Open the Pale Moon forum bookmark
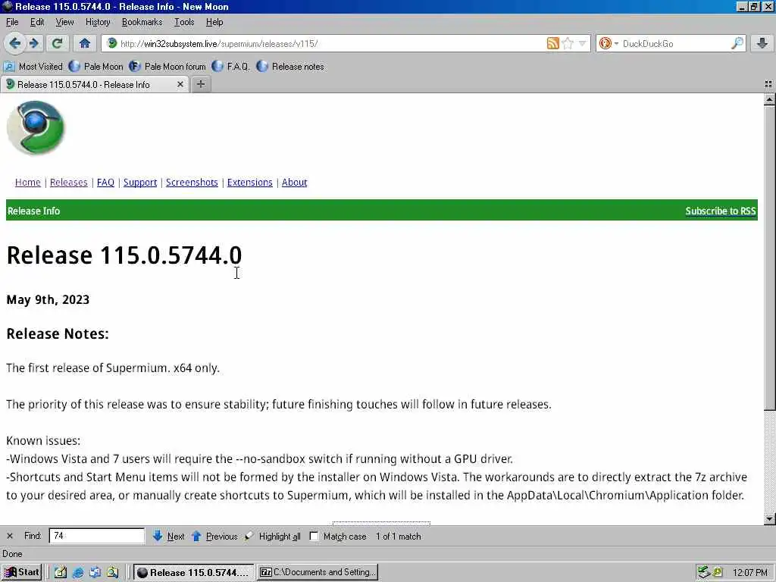776x582 pixels. click(x=167, y=67)
